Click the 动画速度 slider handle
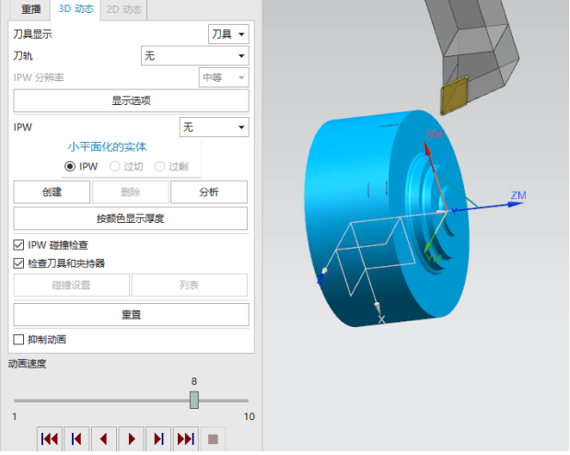Screen dimensions: 570x455 (194, 400)
